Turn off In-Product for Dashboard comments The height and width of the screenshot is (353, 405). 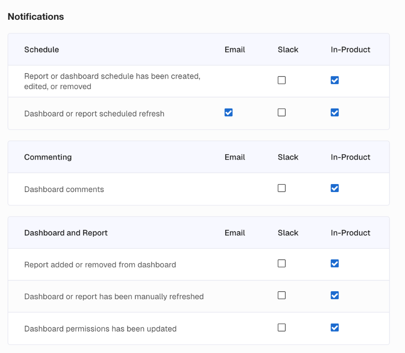(x=334, y=188)
